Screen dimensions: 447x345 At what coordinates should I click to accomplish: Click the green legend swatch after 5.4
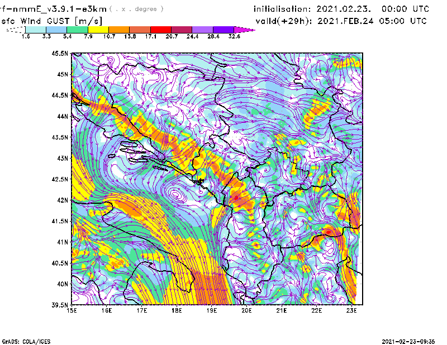click(x=77, y=30)
